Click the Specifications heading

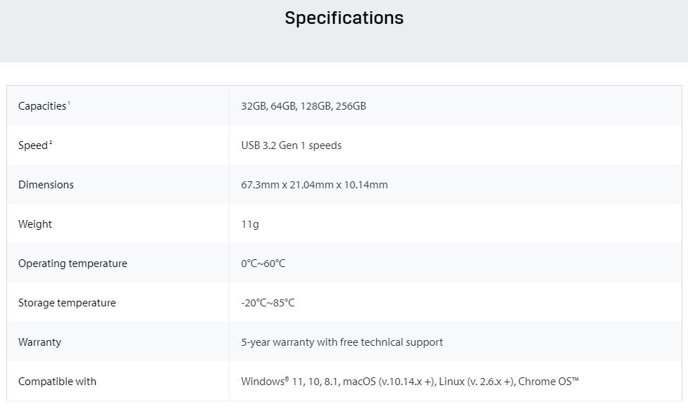pyautogui.click(x=344, y=18)
